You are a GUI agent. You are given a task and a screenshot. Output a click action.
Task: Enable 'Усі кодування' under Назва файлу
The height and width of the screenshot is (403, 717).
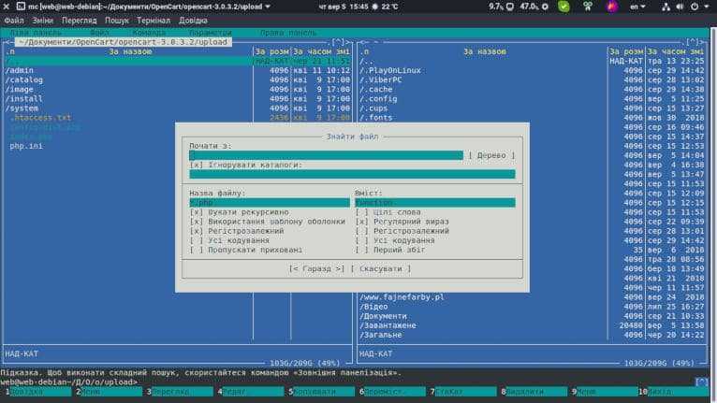point(197,240)
